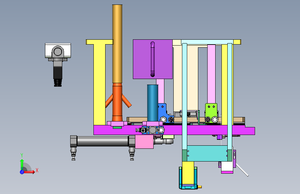Select the gray pneumatic cylinder barrel
Image resolution: width=300 pixels, height=194 pixels.
point(103,141)
